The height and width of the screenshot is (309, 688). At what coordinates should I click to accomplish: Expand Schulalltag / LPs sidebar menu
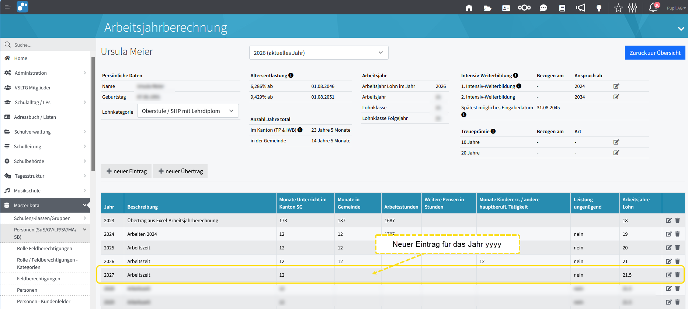coord(45,102)
